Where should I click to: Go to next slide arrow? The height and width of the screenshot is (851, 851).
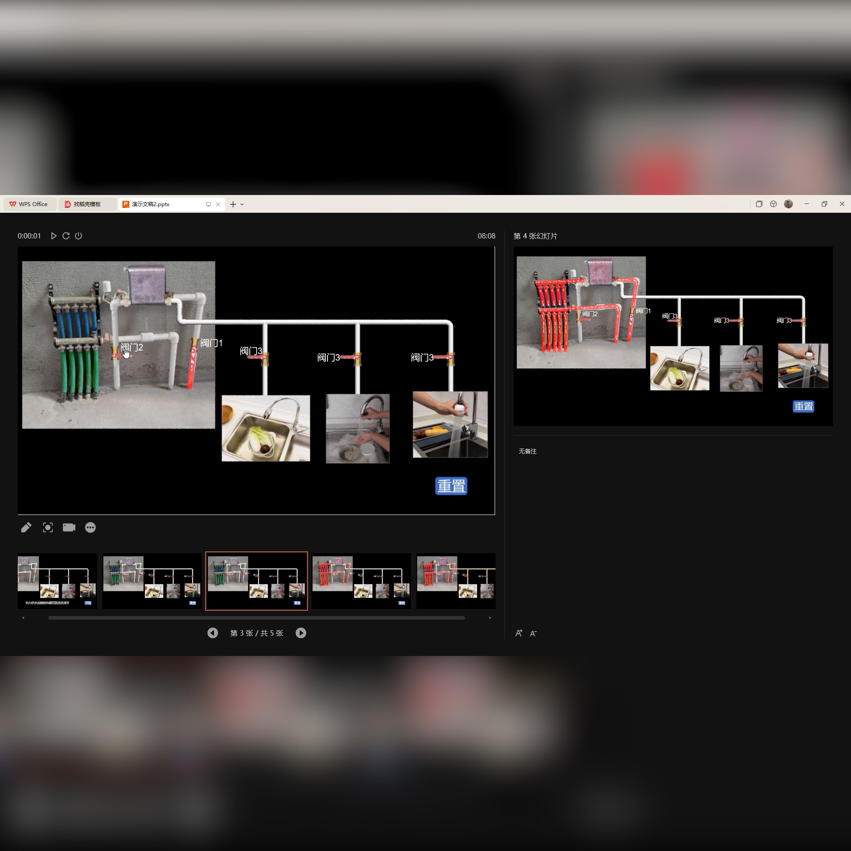pyautogui.click(x=301, y=633)
